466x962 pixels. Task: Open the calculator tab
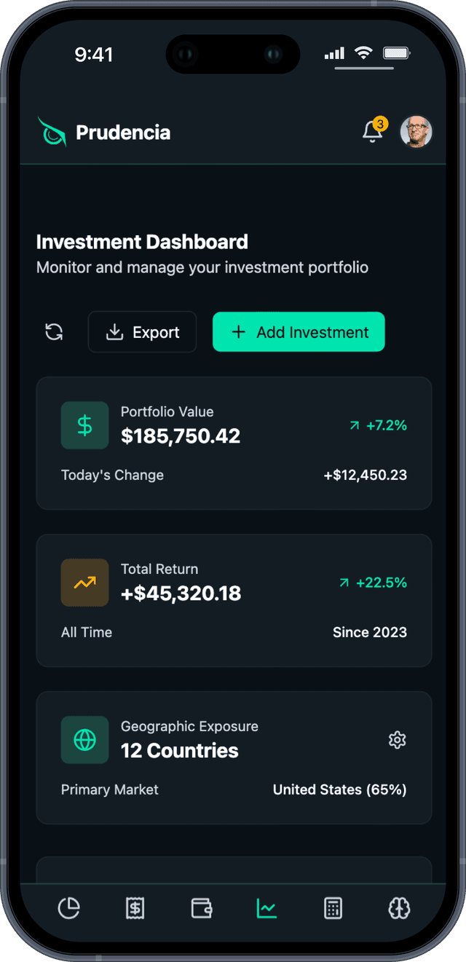333,908
